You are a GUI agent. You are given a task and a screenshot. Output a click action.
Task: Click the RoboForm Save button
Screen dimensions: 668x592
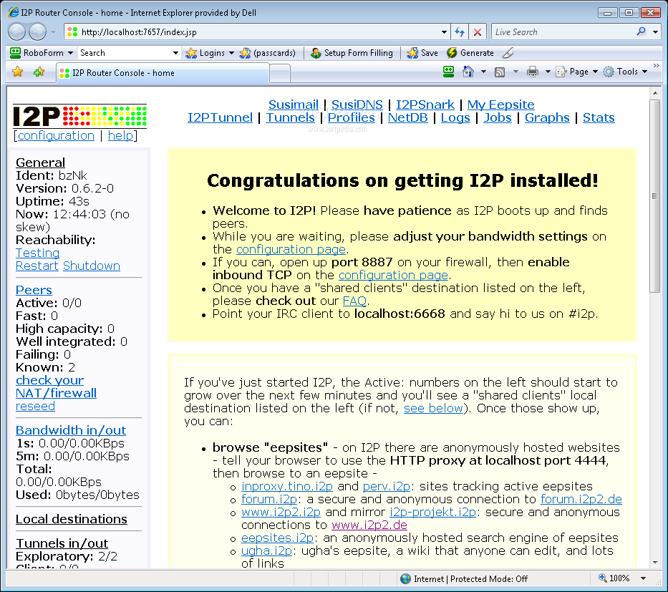(422, 53)
